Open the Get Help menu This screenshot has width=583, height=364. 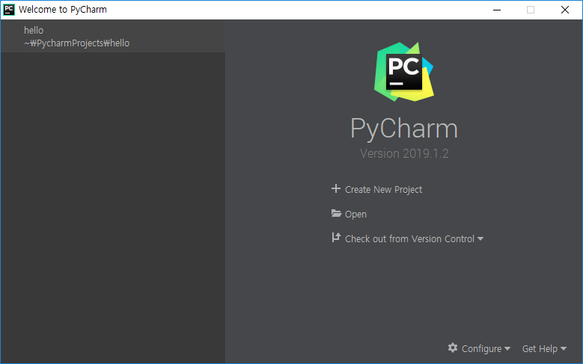(x=544, y=349)
